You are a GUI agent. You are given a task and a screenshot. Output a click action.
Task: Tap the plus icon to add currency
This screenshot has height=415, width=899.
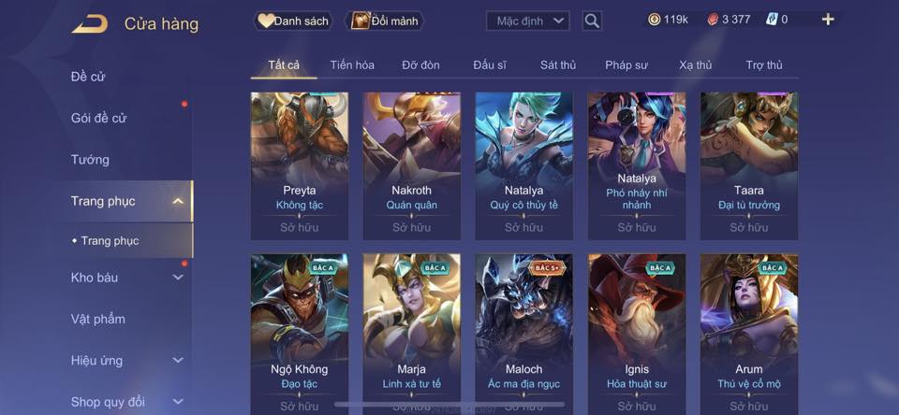point(827,20)
